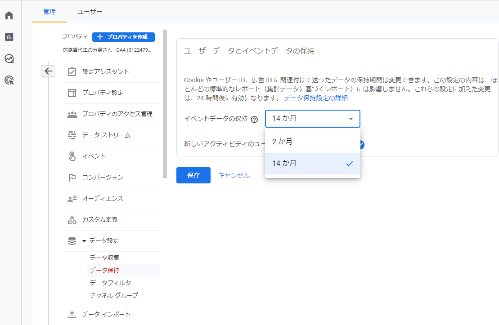The height and width of the screenshot is (325, 499).
Task: Open データ ストリーム via its grid icon
Action: [x=72, y=135]
